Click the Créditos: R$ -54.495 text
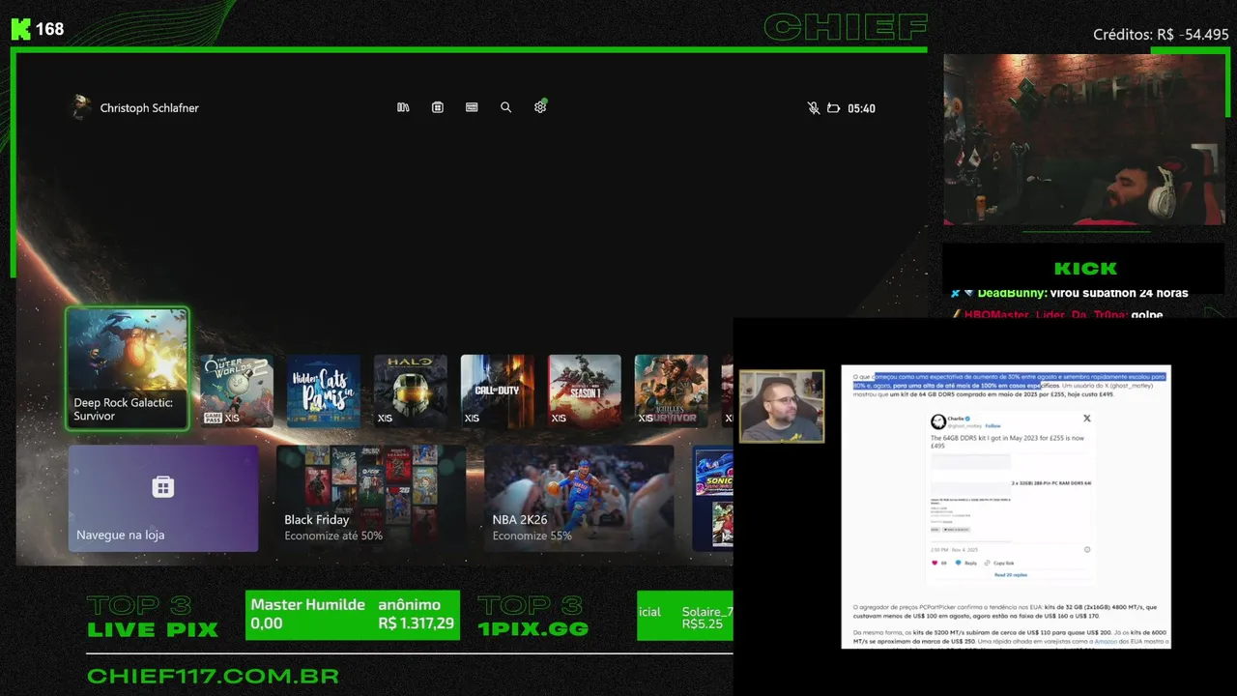Viewport: 1237px width, 696px height. (1161, 35)
